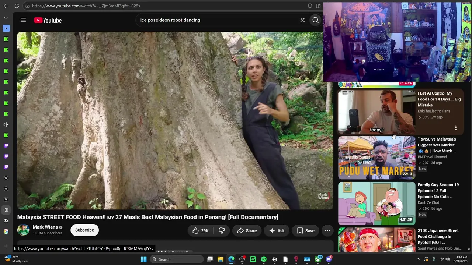Switch to the Google tab in sidebar

6,232
